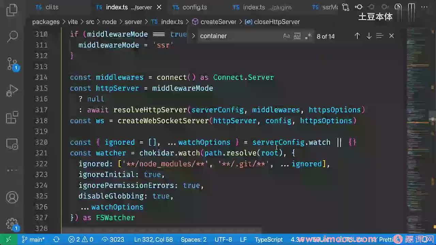Screen dimensions: 436x245
Task: Open closeHttpServer breadcrumb symbol
Action: (x=272, y=22)
